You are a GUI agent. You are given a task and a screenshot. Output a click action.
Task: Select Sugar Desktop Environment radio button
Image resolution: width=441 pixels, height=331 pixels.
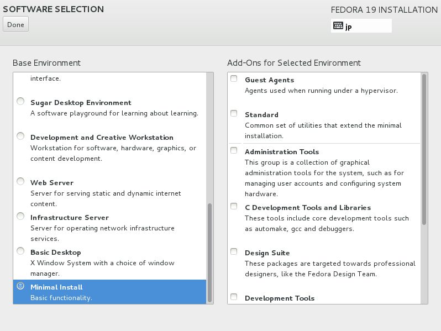(x=20, y=101)
